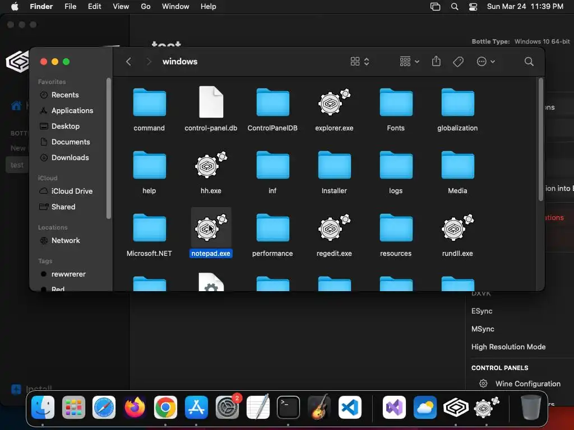The width and height of the screenshot is (574, 430).
Task: Select Downloads in Finder sidebar
Action: (70, 157)
